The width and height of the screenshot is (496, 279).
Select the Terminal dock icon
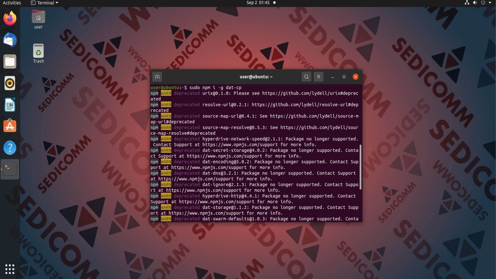(x=10, y=169)
